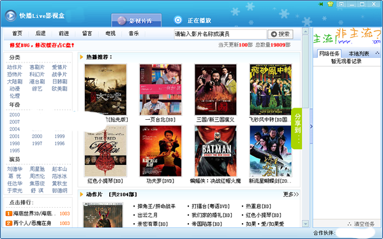This screenshot has width=383, height=239.
Task: Open 电视 section
Action: tap(110, 33)
